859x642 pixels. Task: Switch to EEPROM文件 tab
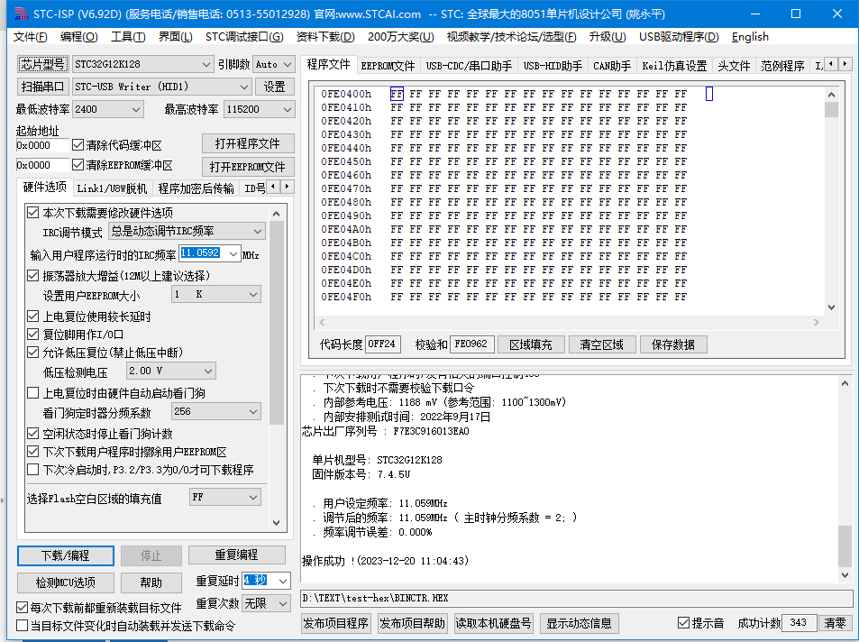tap(388, 66)
